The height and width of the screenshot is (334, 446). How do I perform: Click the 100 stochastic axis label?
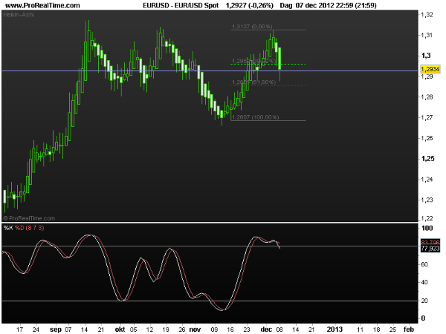click(427, 228)
